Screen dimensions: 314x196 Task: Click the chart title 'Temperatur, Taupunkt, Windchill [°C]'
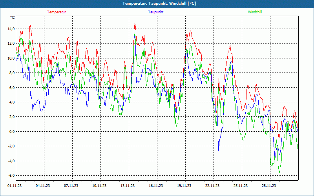click(159, 4)
